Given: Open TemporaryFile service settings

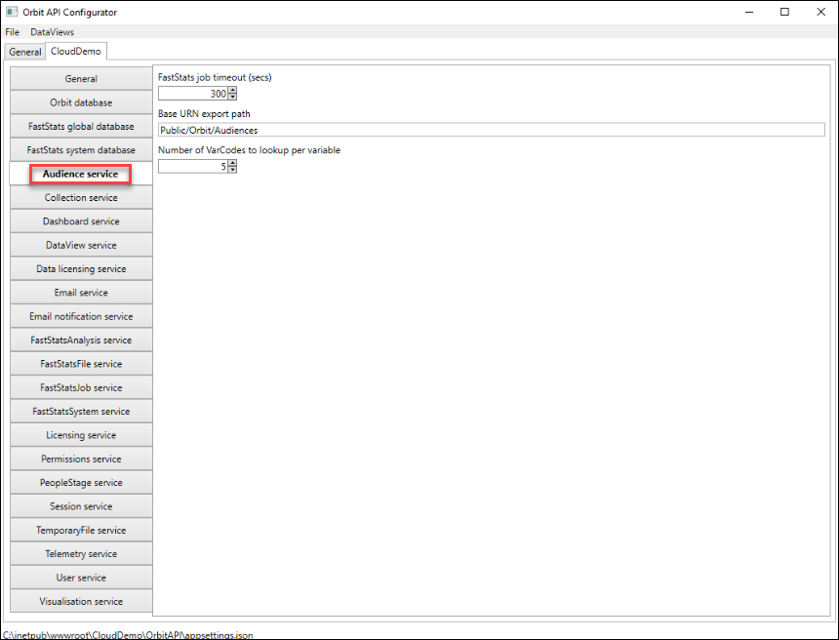Looking at the screenshot, I should (81, 530).
